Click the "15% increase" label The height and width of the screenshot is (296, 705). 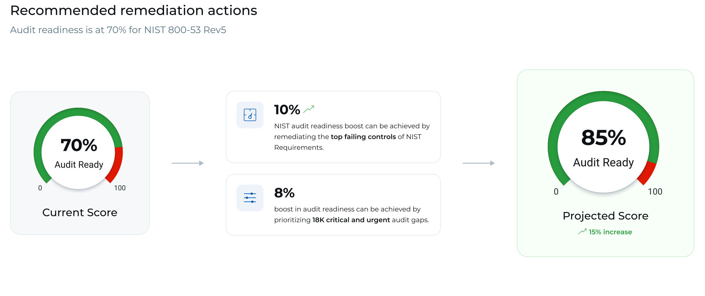click(610, 232)
